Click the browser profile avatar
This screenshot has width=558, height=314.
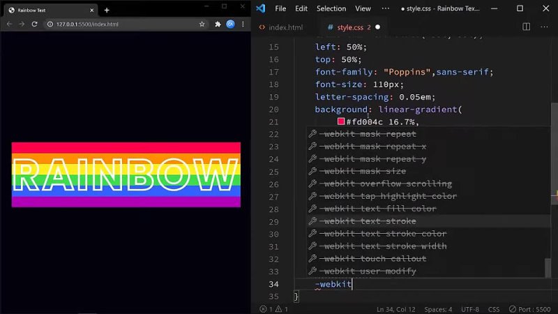[x=231, y=24]
